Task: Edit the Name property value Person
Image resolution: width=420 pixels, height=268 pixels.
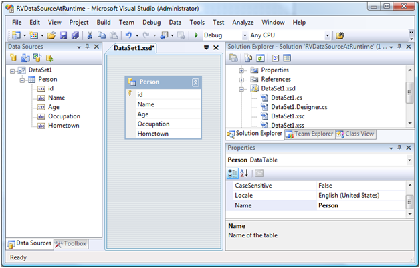Action: click(x=360, y=205)
